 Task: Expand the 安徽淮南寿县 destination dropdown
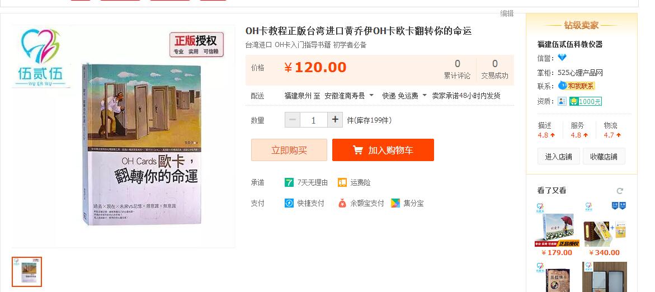(x=349, y=96)
